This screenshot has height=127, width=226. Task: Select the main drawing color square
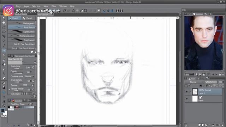pos(3,110)
